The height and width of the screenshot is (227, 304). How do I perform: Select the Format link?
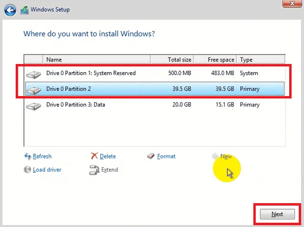pos(166,156)
